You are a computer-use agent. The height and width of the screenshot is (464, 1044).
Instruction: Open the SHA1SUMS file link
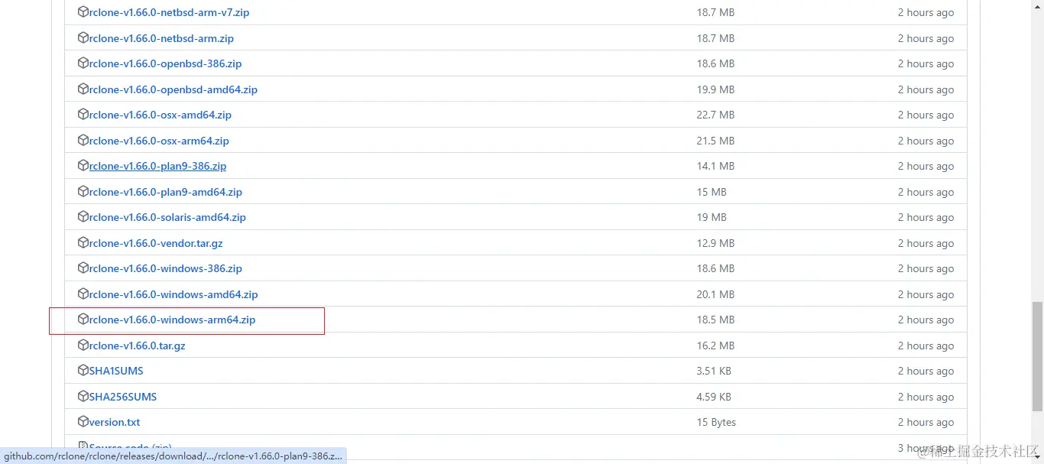coord(116,371)
